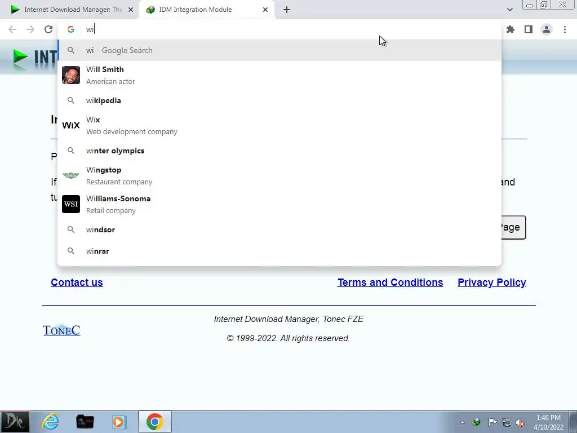Click the Google G icon in address bar
This screenshot has width=577, height=433.
tap(70, 29)
